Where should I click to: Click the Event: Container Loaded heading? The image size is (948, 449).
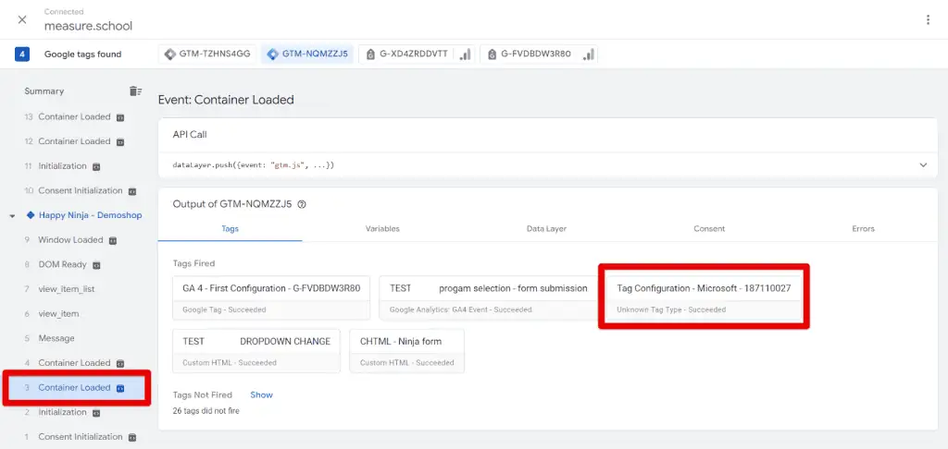pos(226,100)
